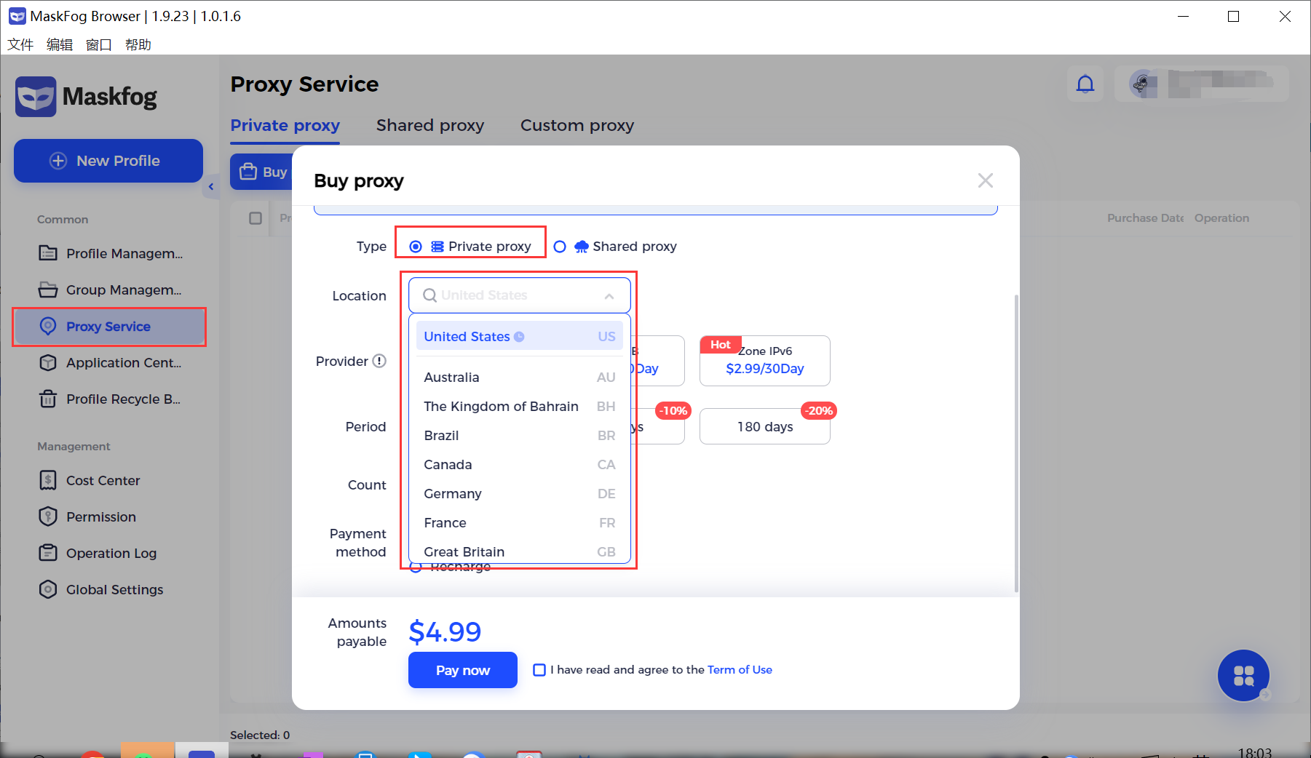Image resolution: width=1311 pixels, height=758 pixels.
Task: Open Operation Log in sidebar
Action: [110, 553]
